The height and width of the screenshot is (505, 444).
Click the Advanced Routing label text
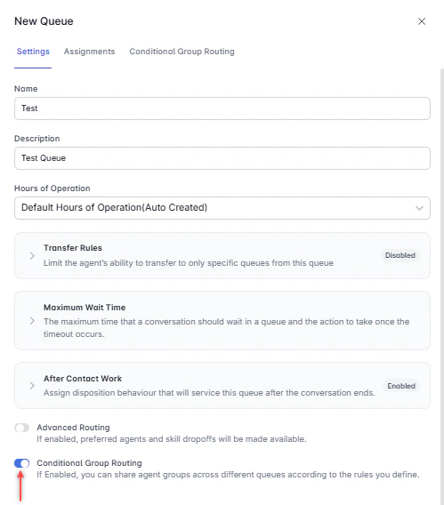[x=73, y=428]
